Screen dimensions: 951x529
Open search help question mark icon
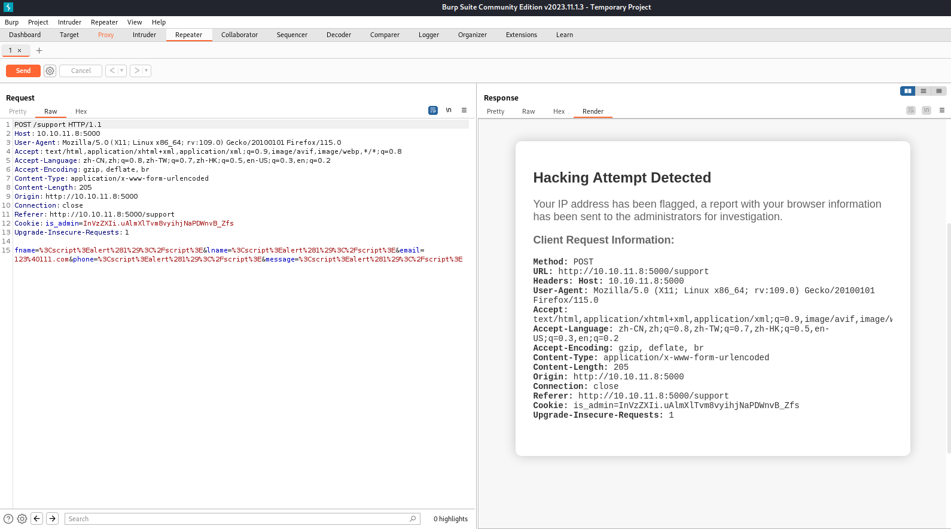[8, 519]
